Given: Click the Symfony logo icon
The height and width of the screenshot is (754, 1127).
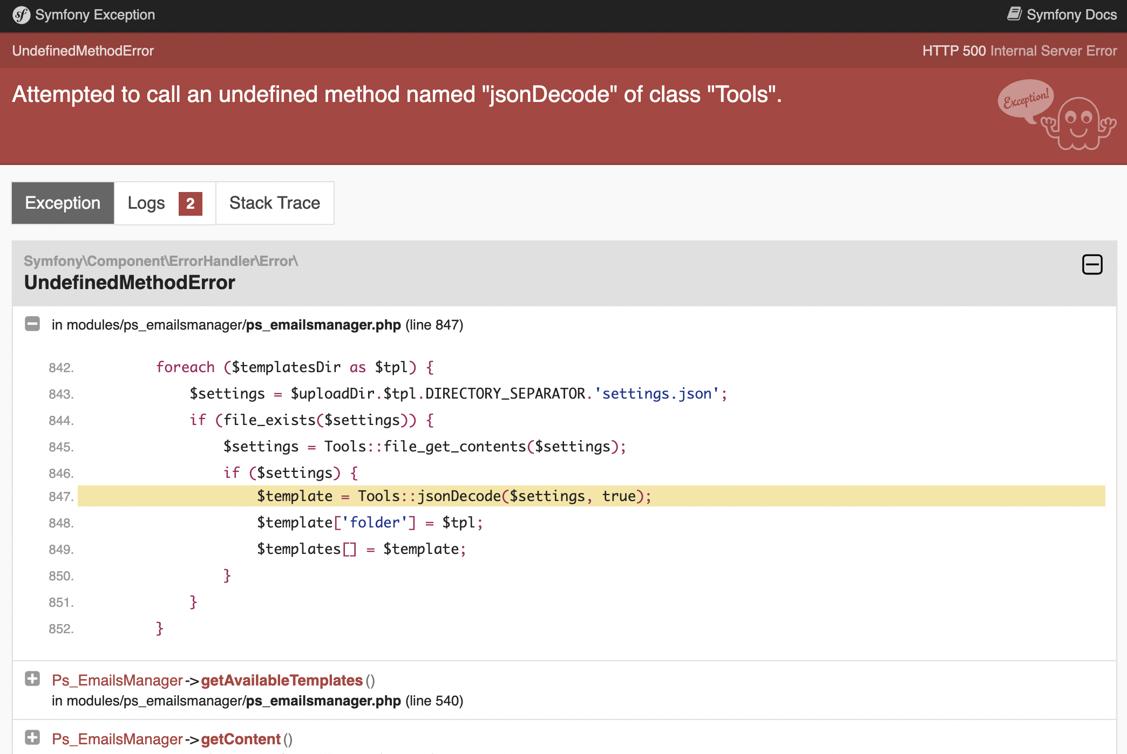Looking at the screenshot, I should [x=21, y=15].
